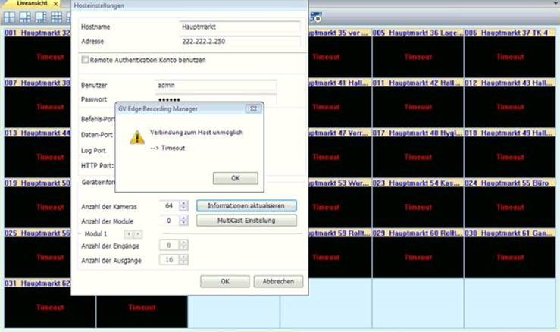The image size is (560, 332).
Task: Select the Hauptmarkt 53 Wur camera tile
Action: click(x=339, y=204)
